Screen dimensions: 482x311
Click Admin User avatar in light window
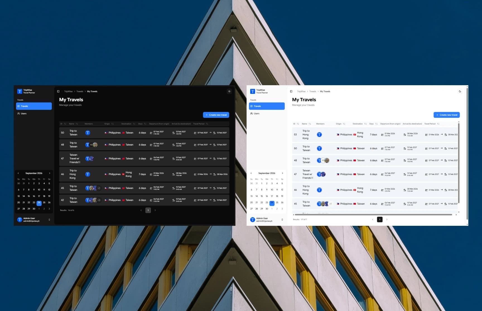pos(252,220)
